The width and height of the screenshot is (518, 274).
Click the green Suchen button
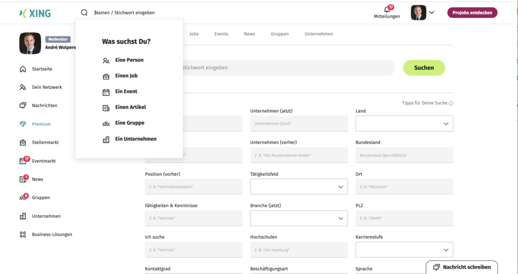(x=423, y=68)
